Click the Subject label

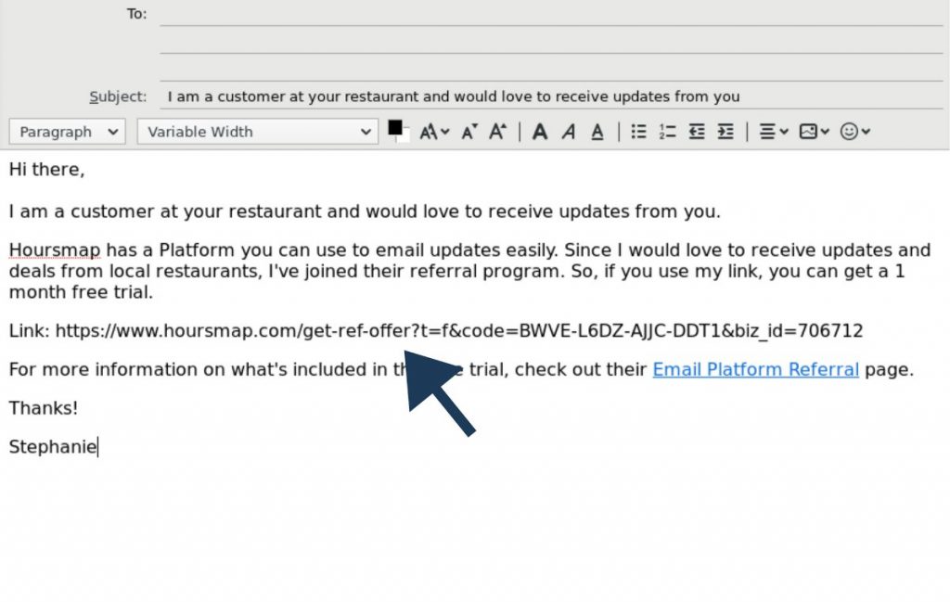(x=118, y=96)
